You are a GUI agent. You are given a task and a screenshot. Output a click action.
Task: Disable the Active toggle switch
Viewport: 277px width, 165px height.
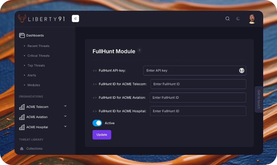(97, 123)
